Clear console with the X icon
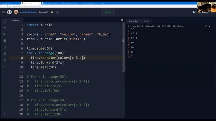Screen dimensions: 216x121 210,26
